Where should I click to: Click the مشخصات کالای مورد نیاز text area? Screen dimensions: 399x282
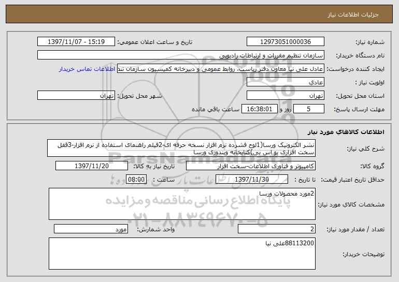182,204
